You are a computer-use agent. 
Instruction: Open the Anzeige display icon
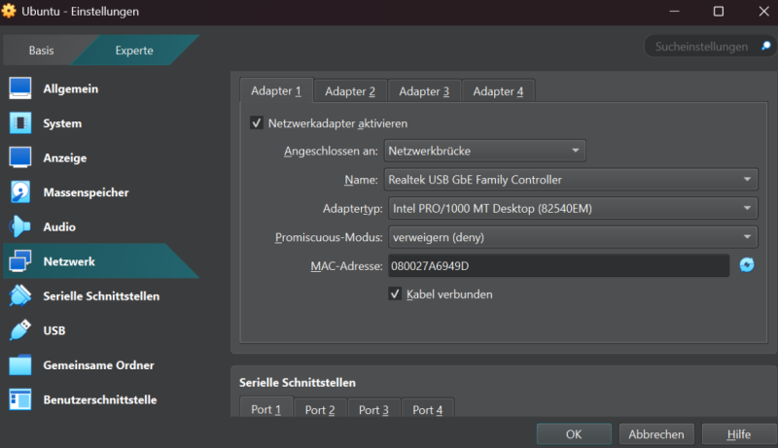tap(19, 157)
